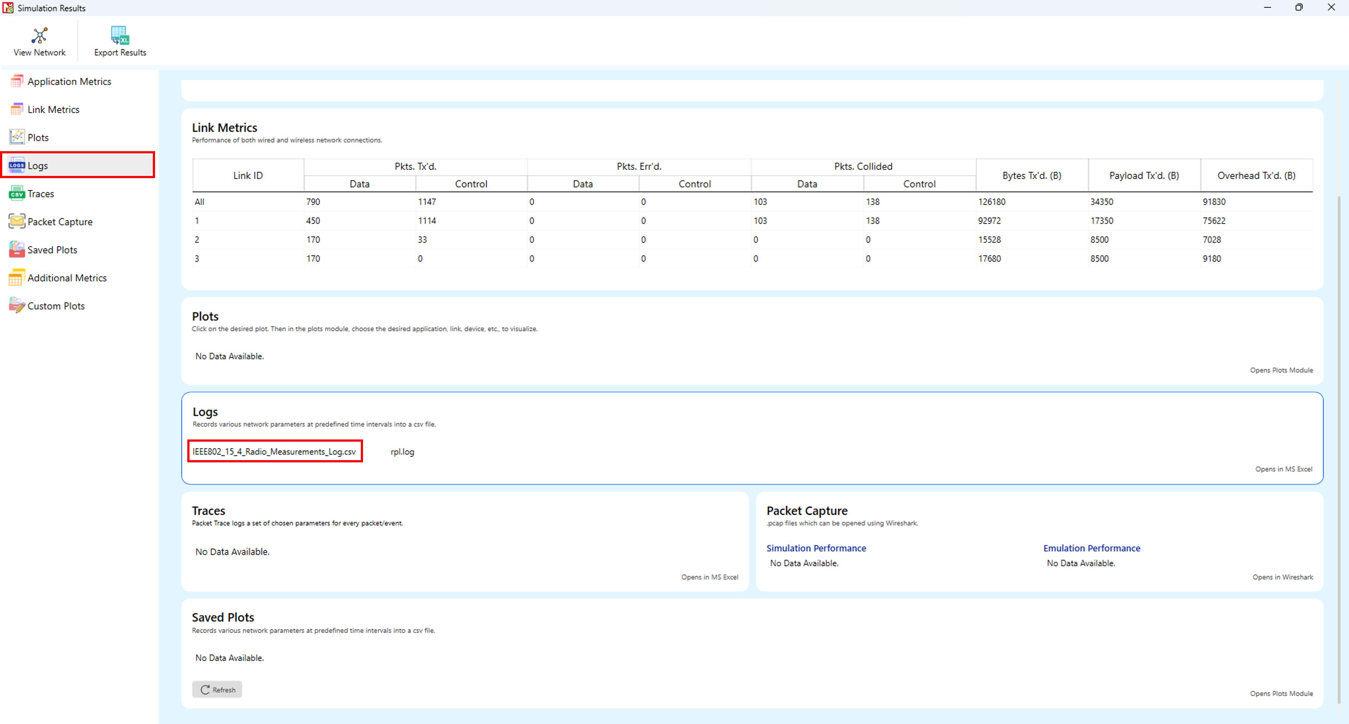The width and height of the screenshot is (1349, 724).
Task: Click the Export Results icon
Action: pos(120,36)
